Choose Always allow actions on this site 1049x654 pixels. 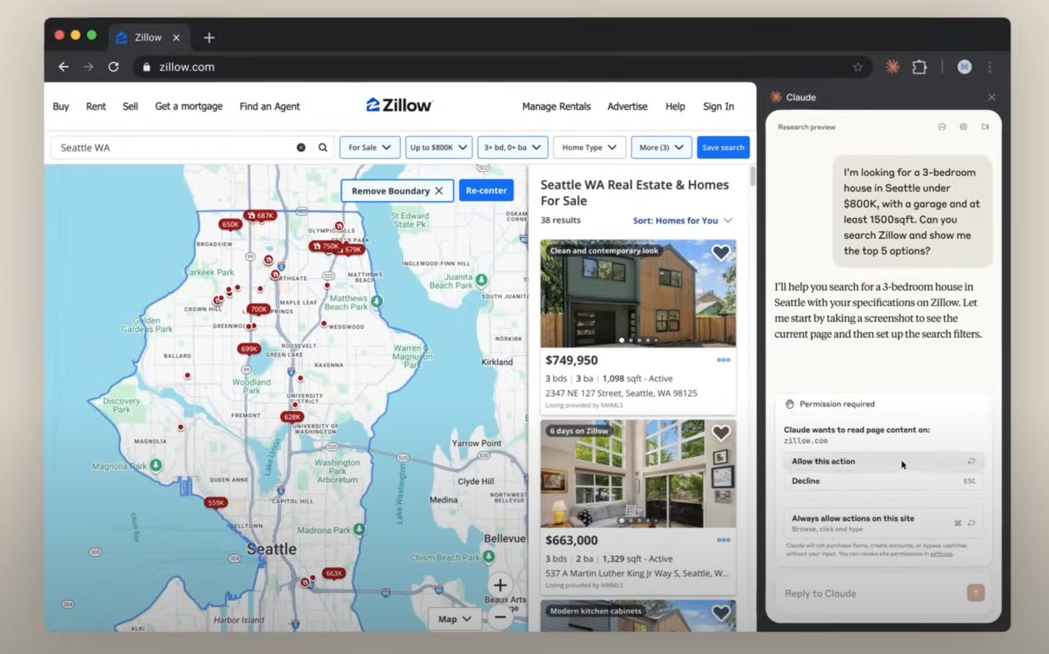884,523
